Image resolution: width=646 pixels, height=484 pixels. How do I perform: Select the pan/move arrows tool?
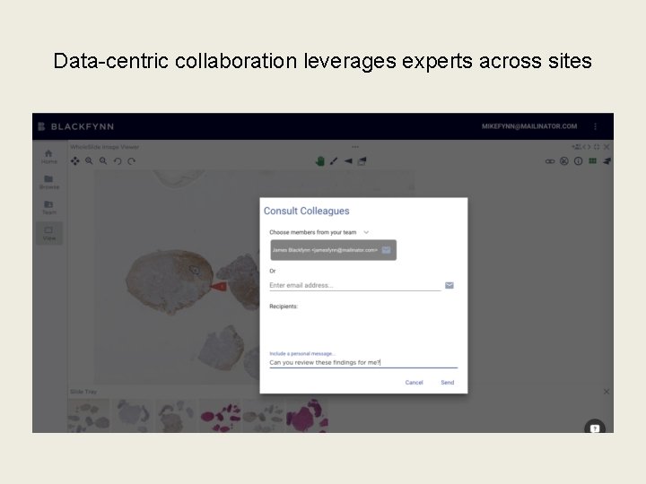75,161
